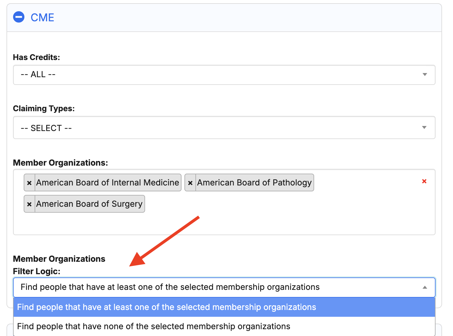The image size is (453, 336).
Task: Click the American Board of Internal Medicine label
Action: [108, 183]
